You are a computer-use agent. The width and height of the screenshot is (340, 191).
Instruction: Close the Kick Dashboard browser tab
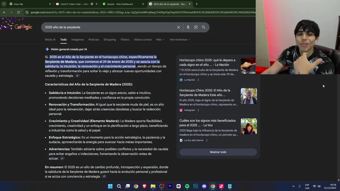pyautogui.click(x=143, y=4)
